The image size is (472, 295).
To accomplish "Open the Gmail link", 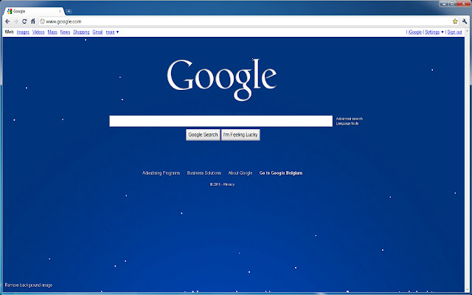I will point(97,32).
